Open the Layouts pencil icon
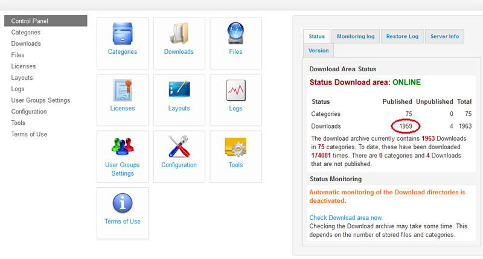Viewport: 483px width, 259px height. point(179,89)
